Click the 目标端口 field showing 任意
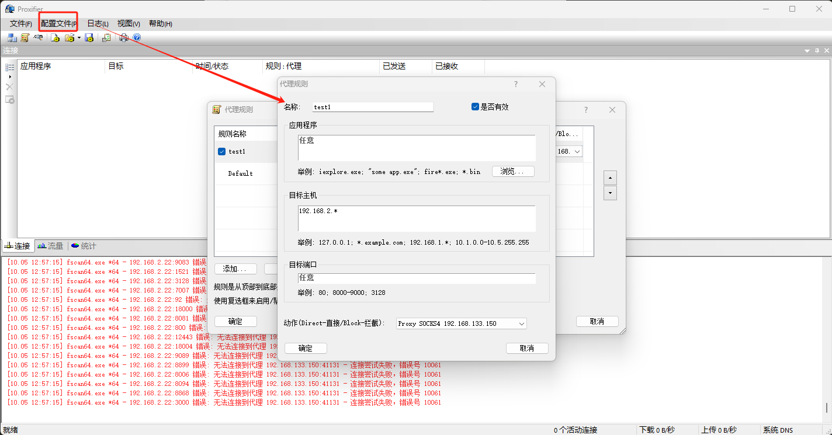832x435 pixels. pos(417,279)
